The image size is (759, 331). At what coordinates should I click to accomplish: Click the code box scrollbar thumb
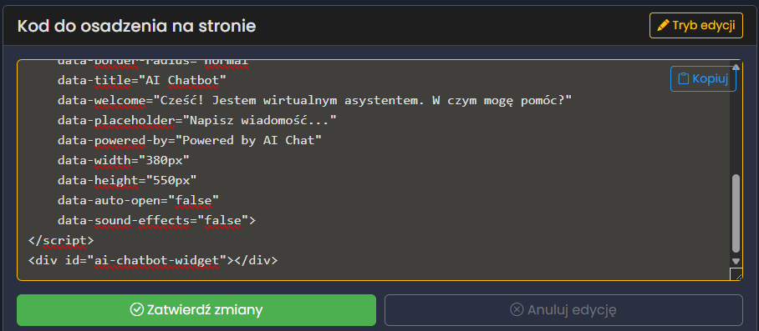pyautogui.click(x=736, y=213)
